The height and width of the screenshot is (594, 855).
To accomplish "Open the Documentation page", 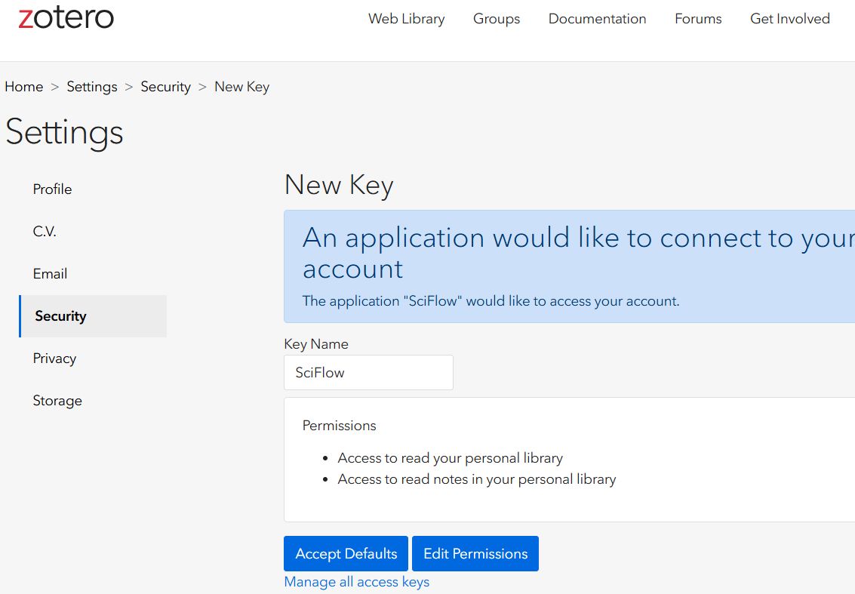I will coord(597,19).
